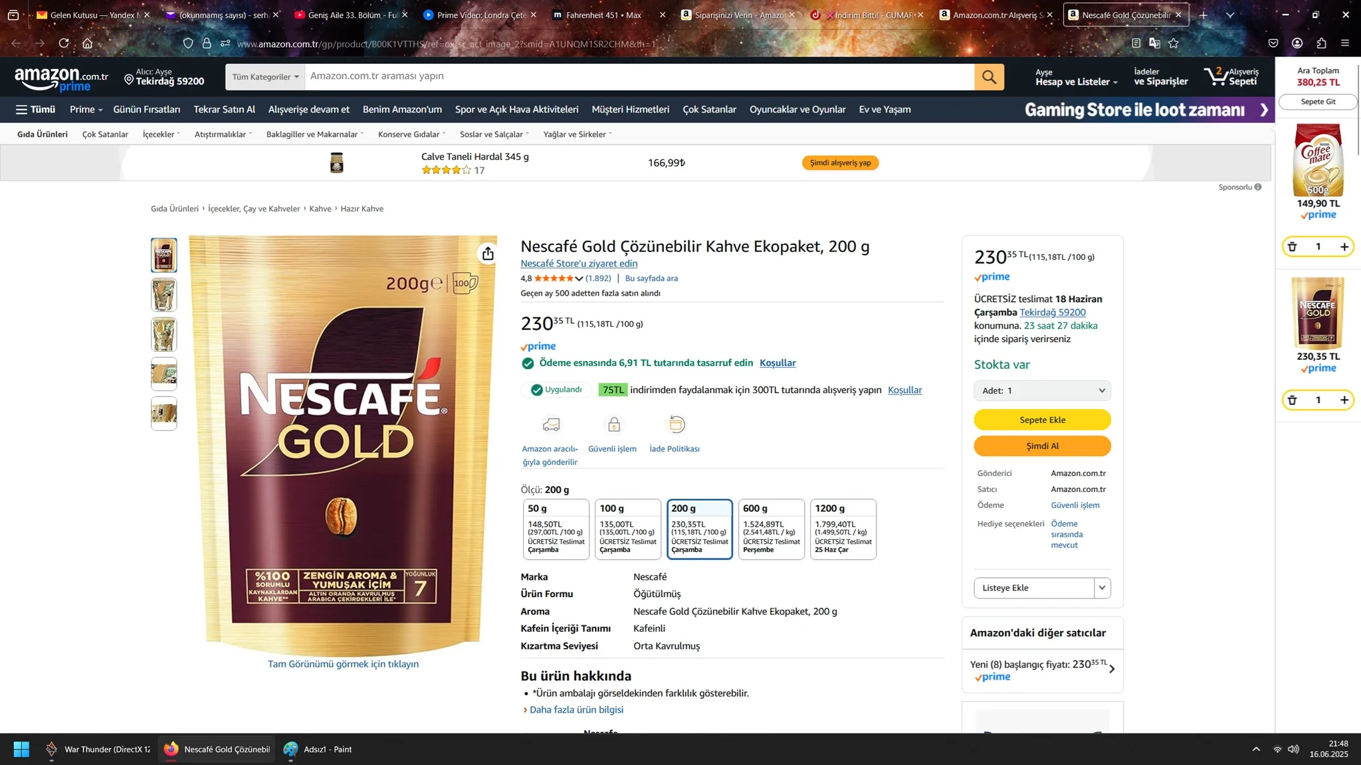Image resolution: width=1361 pixels, height=765 pixels.
Task: Visit the Nescafé Store link
Action: coord(579,264)
